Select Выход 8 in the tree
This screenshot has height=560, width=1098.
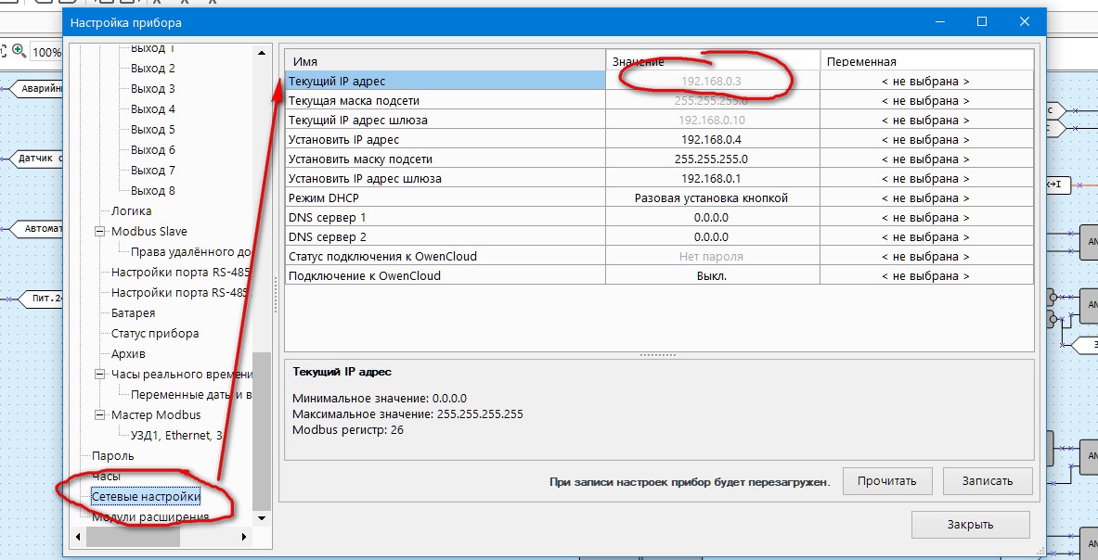[x=152, y=190]
